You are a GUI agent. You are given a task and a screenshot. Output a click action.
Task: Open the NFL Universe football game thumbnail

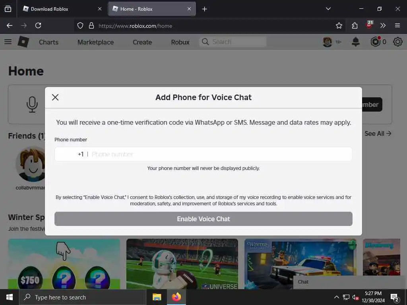(182, 264)
